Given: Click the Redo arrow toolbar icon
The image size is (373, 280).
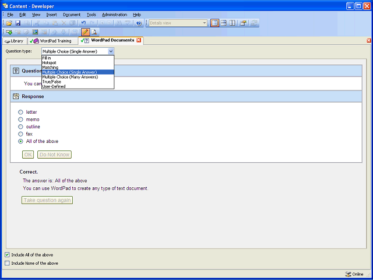Looking at the screenshot, I should [x=92, y=23].
